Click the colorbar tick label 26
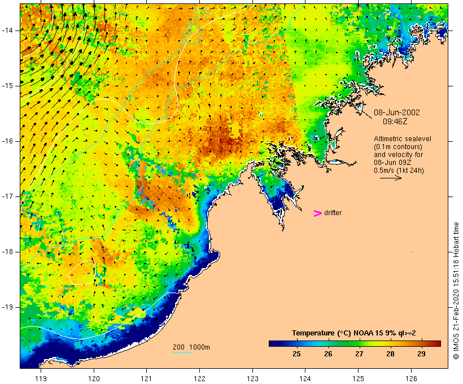This screenshot has height=384, width=463. pyautogui.click(x=328, y=354)
